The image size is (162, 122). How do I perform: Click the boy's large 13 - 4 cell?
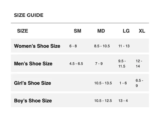(123, 101)
